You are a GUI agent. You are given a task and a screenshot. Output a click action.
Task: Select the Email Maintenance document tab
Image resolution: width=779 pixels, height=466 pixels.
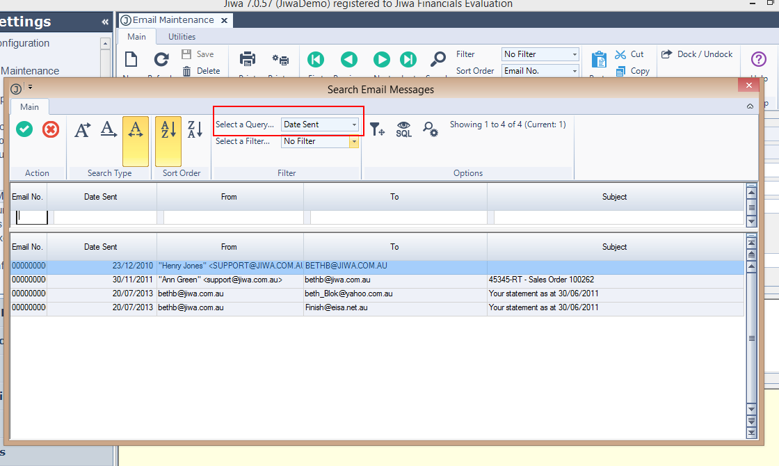click(x=173, y=20)
